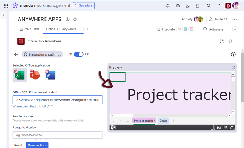
Task: Click the Range to display field
Action: 58,135
